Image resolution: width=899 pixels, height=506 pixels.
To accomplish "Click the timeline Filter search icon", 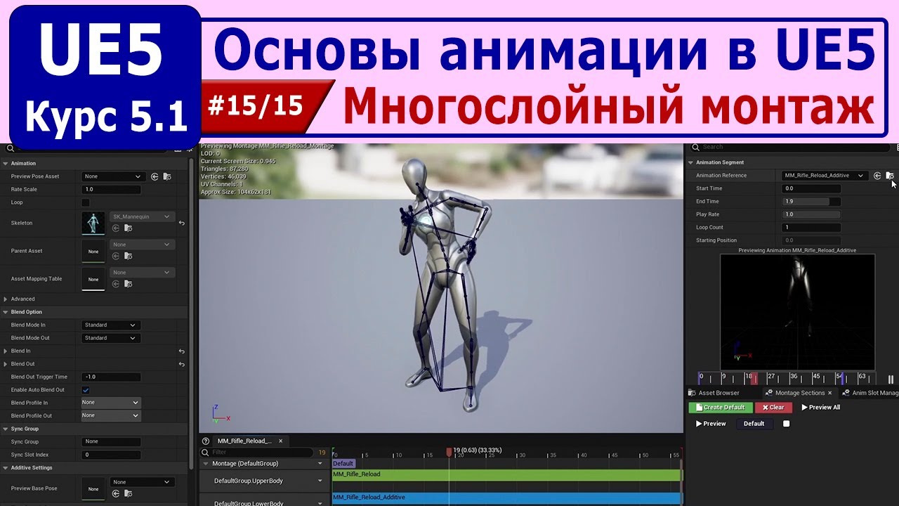I will (206, 453).
